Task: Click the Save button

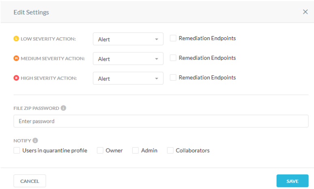Action: (292, 181)
